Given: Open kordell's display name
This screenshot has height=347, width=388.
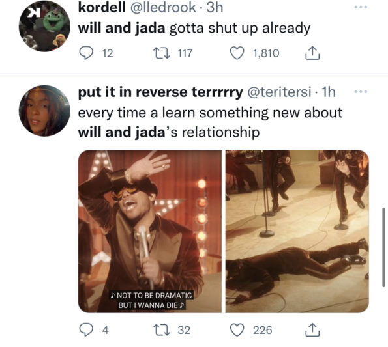Looking at the screenshot, I should (102, 7).
